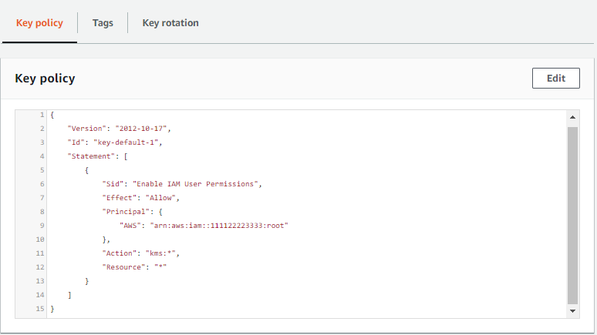Viewport: 597px width, 335px height.
Task: Click the closing square bracket on line 14
Action: coord(70,295)
